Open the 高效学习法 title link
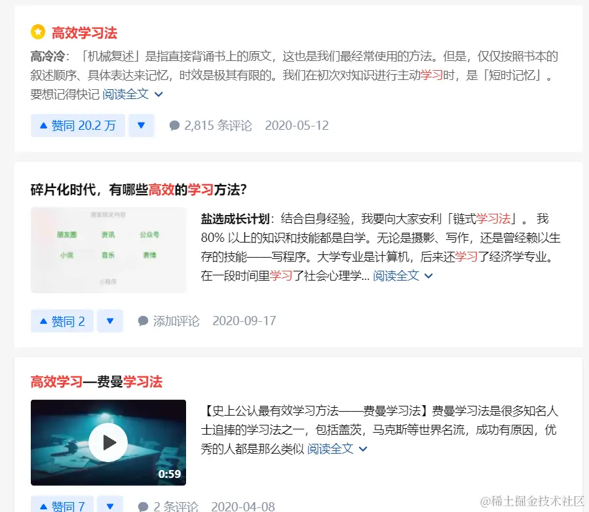 [x=84, y=33]
